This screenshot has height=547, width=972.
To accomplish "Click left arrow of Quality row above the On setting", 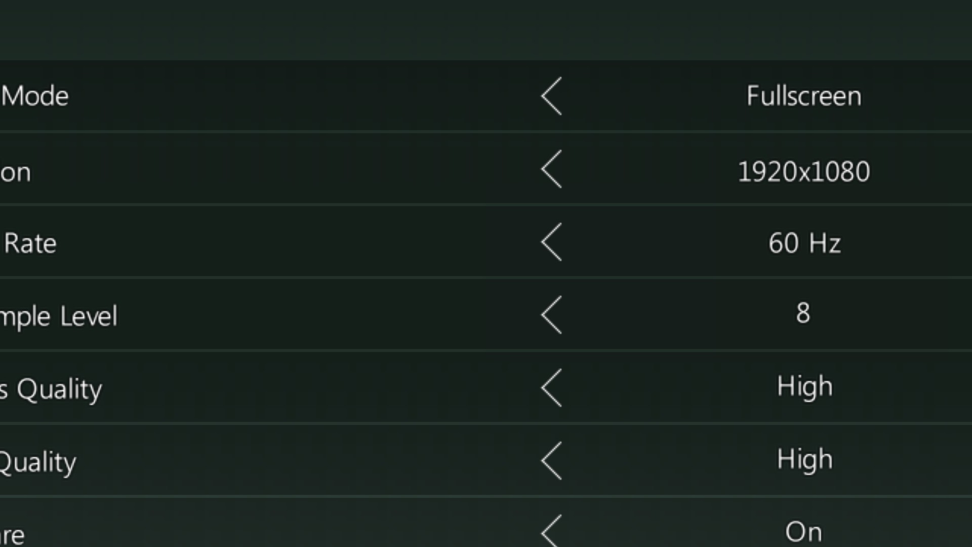I will (x=551, y=461).
